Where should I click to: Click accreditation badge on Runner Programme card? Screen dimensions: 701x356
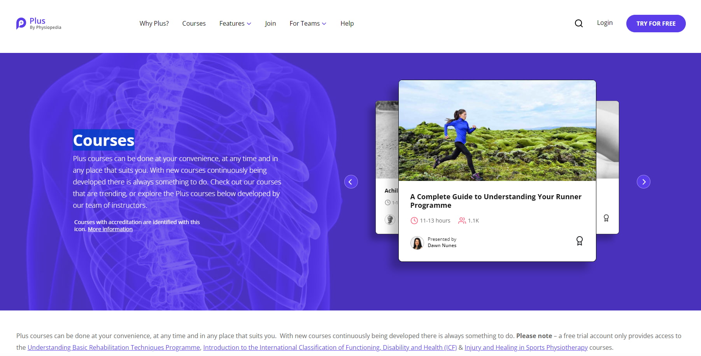(x=579, y=241)
